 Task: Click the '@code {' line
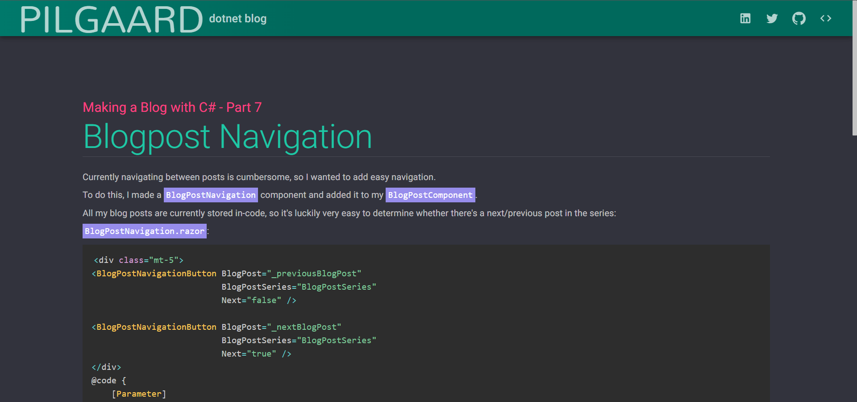[x=109, y=381]
